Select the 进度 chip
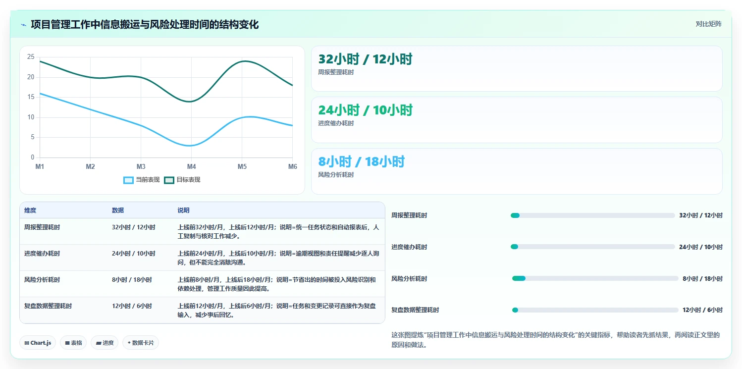742x369 pixels. (x=105, y=343)
